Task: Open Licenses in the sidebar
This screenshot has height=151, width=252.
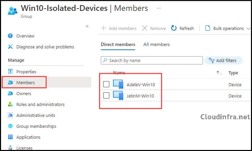Action: [x=25, y=148]
